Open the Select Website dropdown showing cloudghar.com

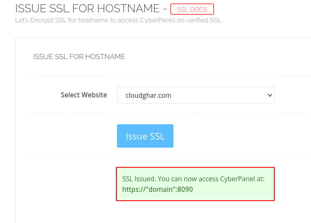point(196,95)
